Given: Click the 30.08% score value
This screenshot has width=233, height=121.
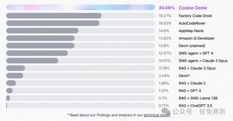Looking at the screenshot, I should point(167,8).
